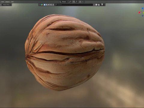Click the negative Z axis gizmo dot
This screenshot has height=108, width=144.
tap(143, 16)
